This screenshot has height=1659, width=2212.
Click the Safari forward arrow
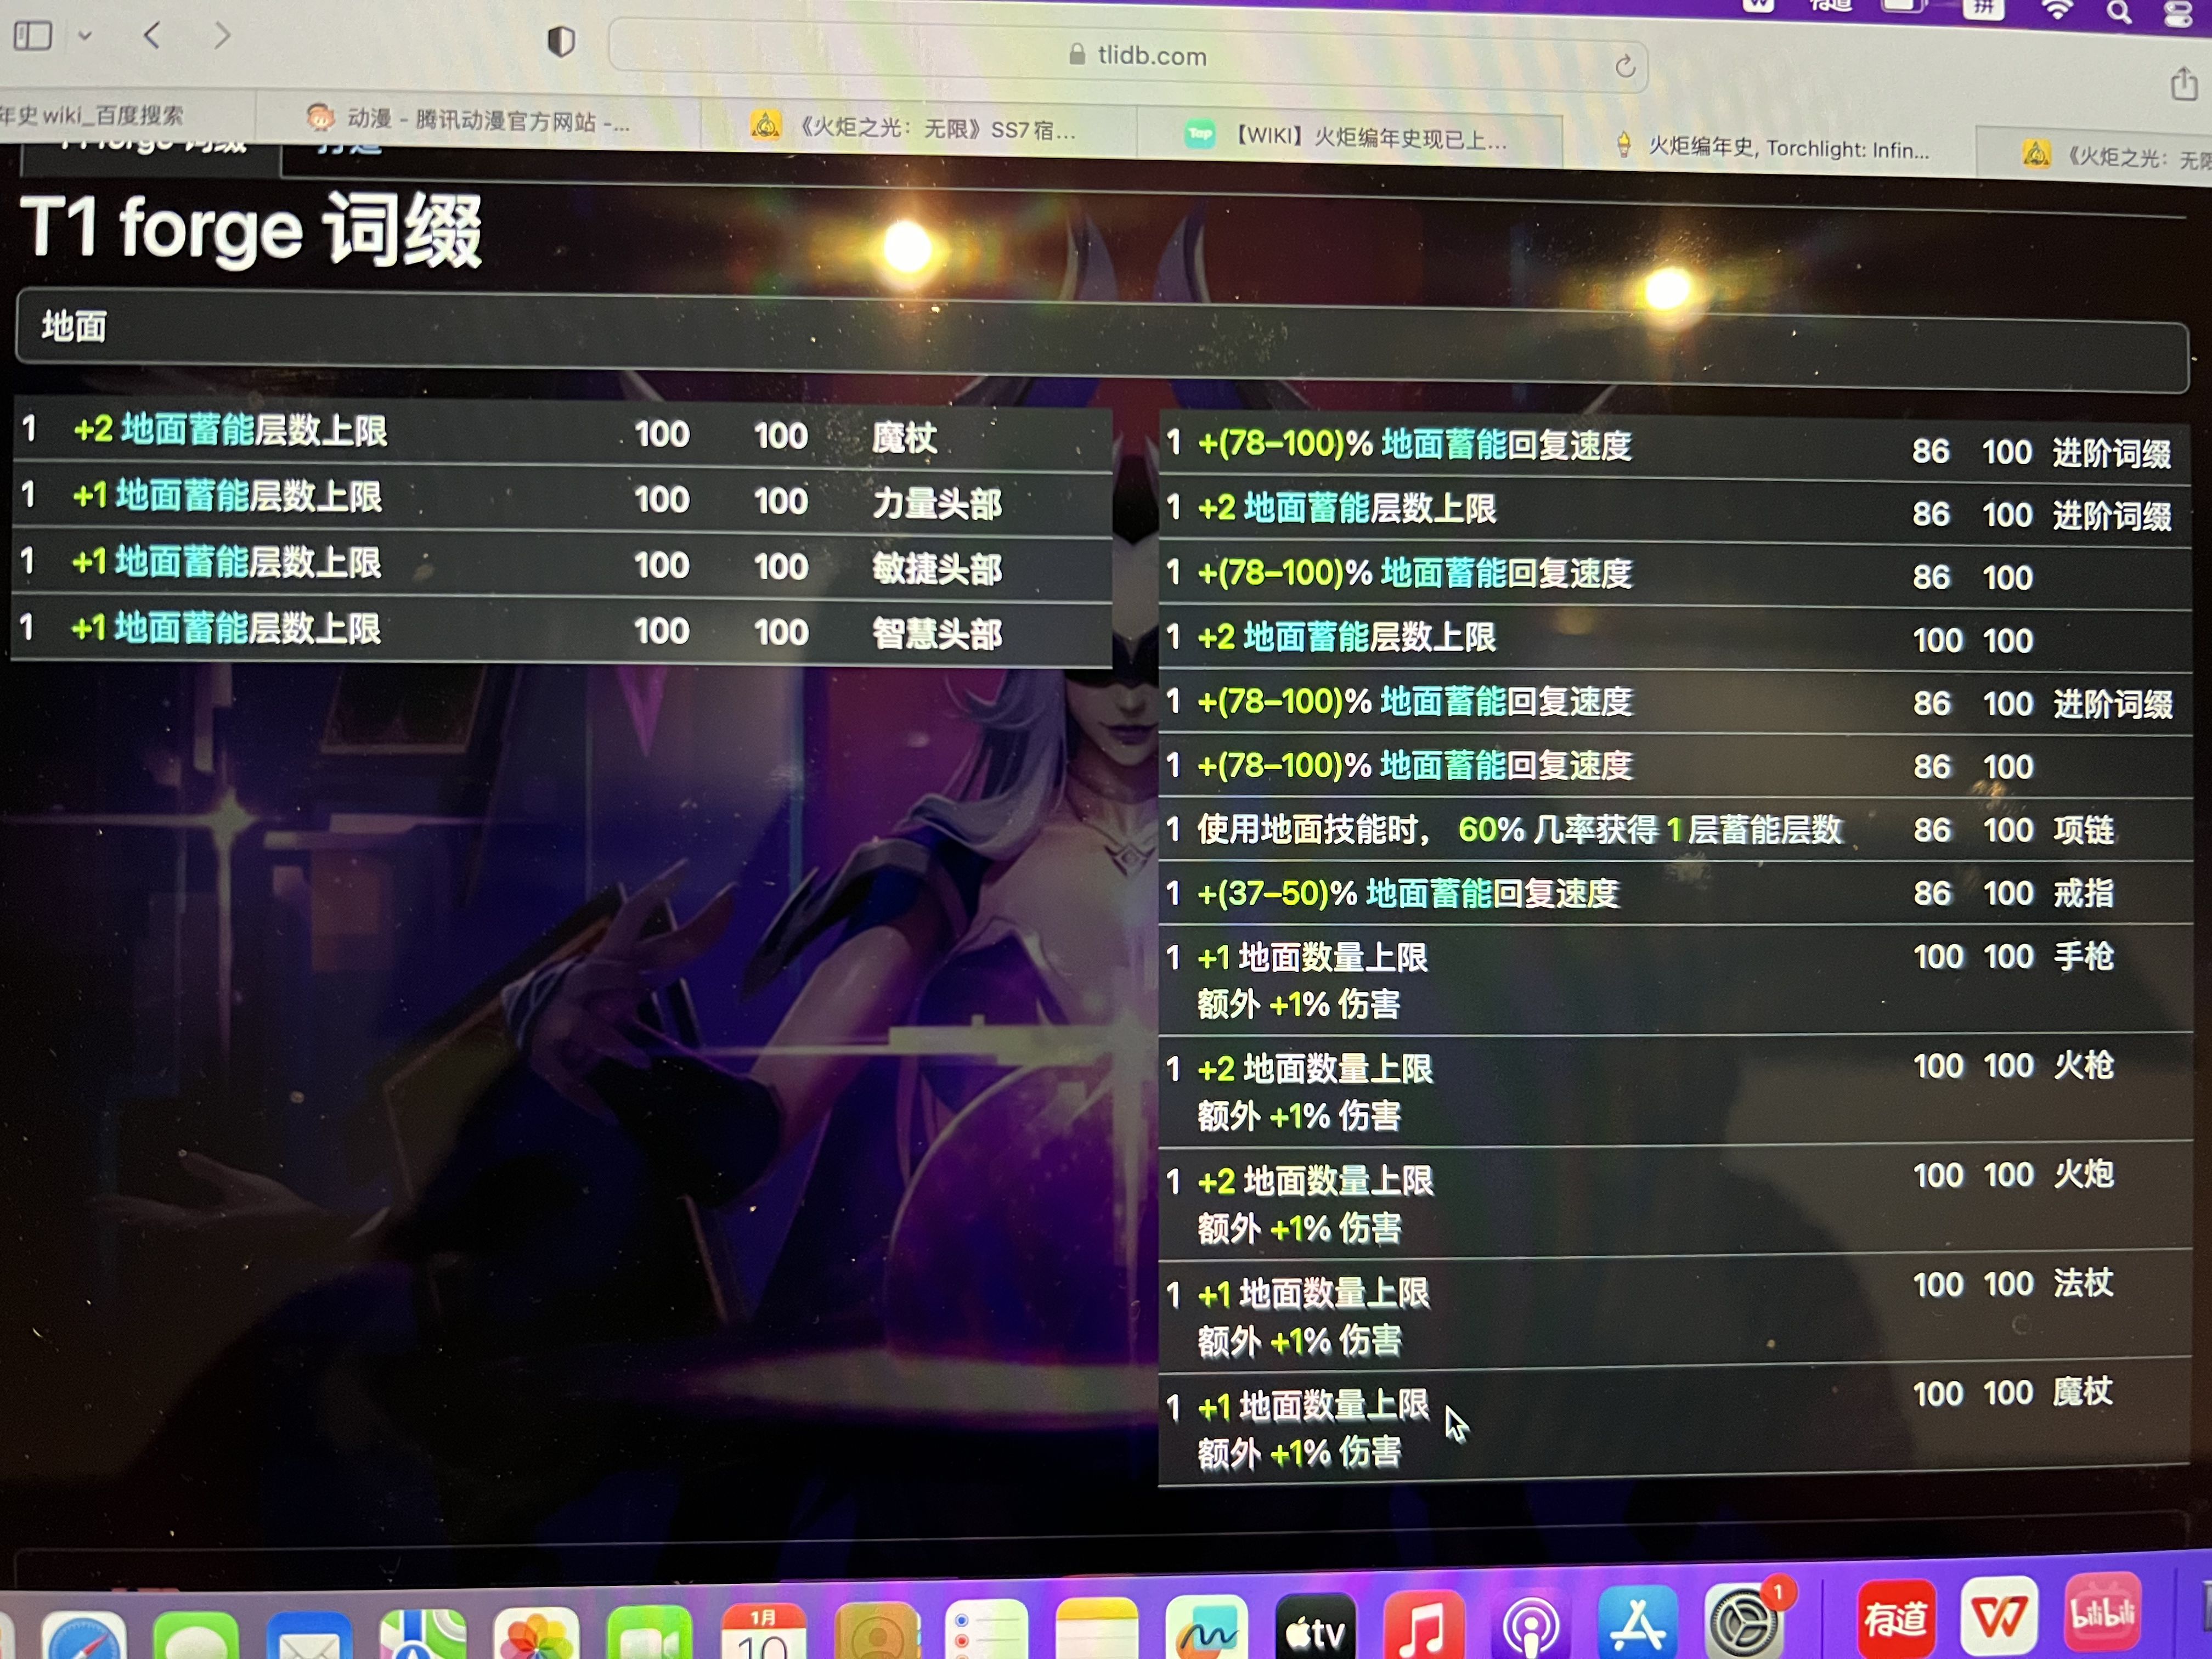[x=222, y=36]
